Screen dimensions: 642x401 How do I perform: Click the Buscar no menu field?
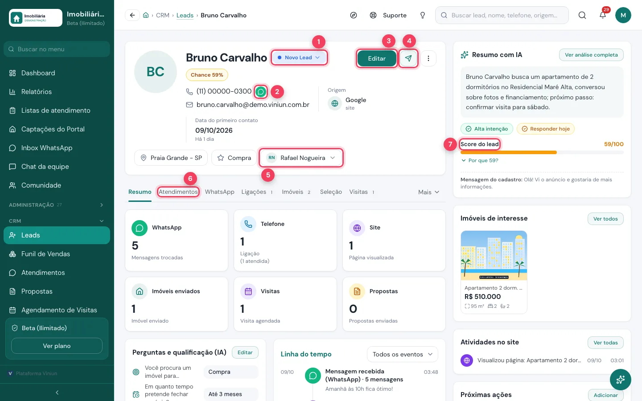(57, 49)
